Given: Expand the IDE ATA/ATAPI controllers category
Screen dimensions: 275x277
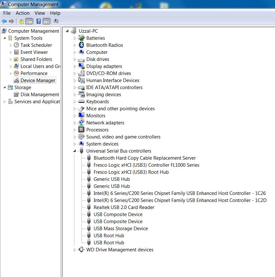Looking at the screenshot, I should tap(75, 88).
